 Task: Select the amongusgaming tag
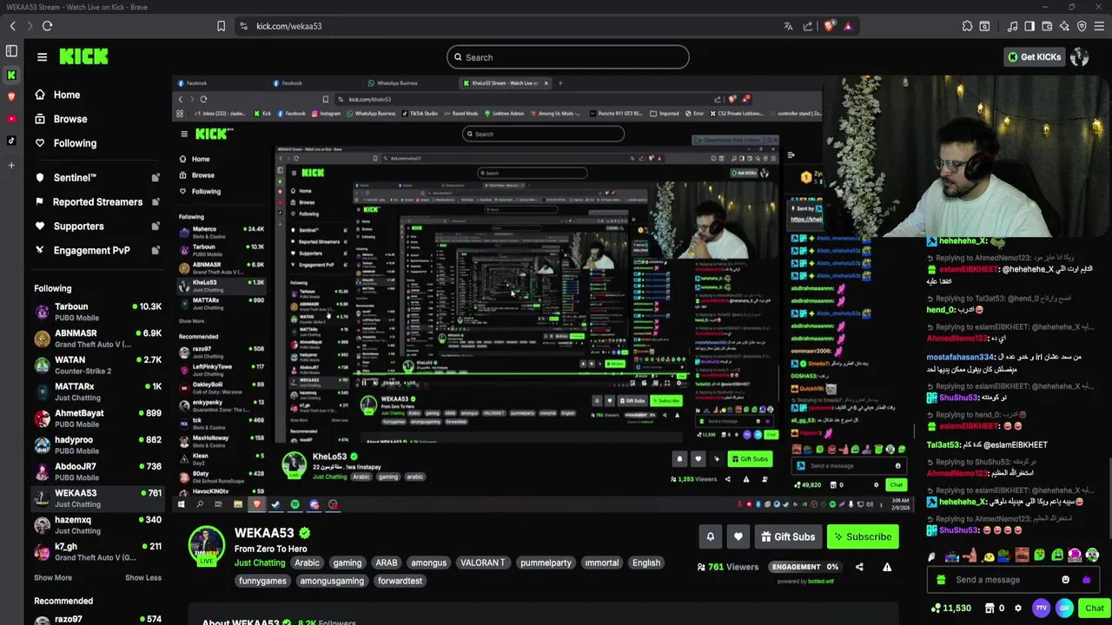[x=332, y=581]
